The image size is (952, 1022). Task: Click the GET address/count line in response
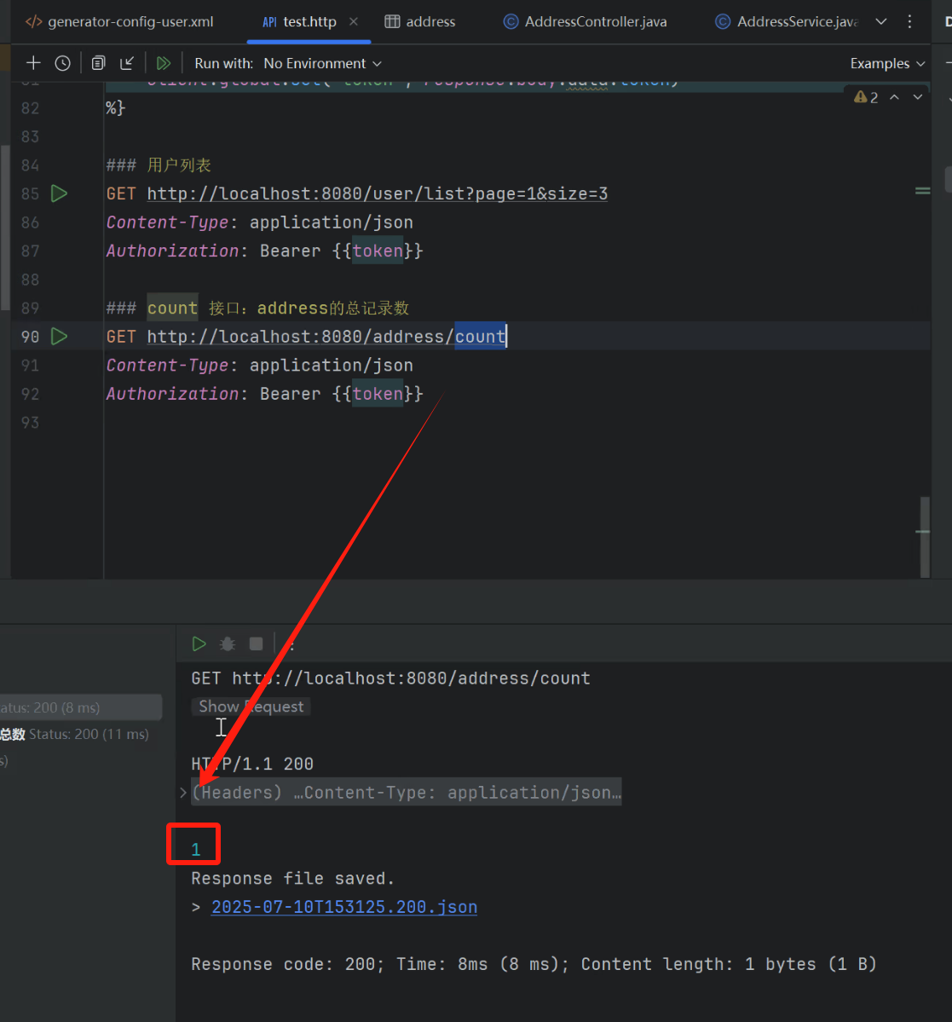[390, 678]
